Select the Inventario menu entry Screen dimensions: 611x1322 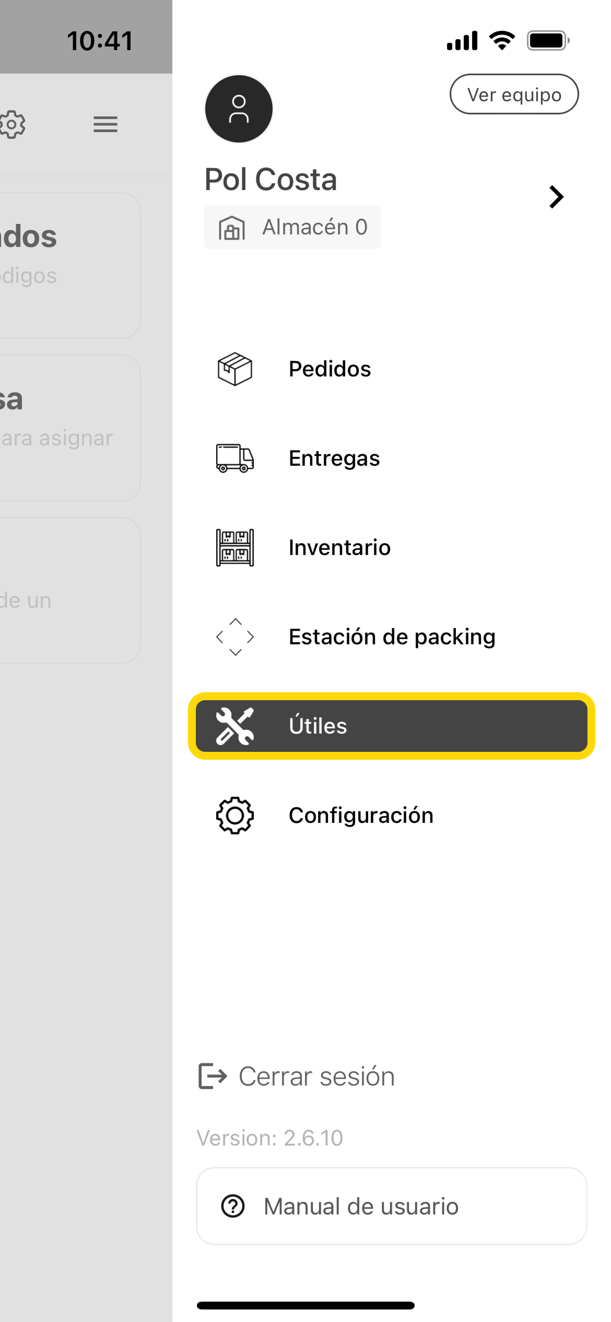pos(339,548)
